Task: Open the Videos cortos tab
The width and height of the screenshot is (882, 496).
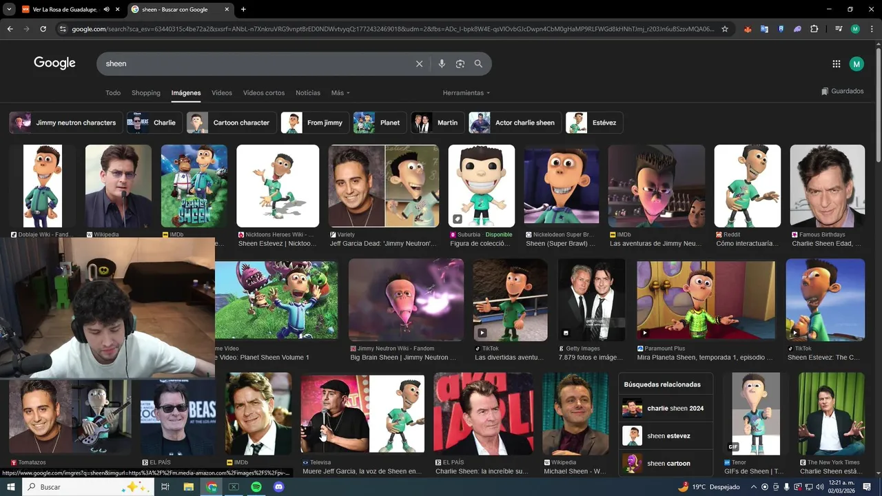Action: click(x=264, y=93)
